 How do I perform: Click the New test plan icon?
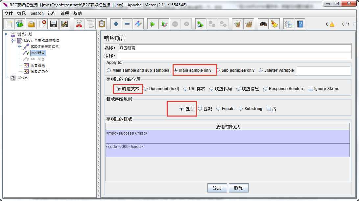coord(9,24)
